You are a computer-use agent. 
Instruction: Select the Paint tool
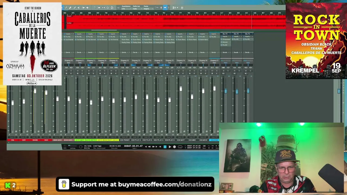[75, 8]
